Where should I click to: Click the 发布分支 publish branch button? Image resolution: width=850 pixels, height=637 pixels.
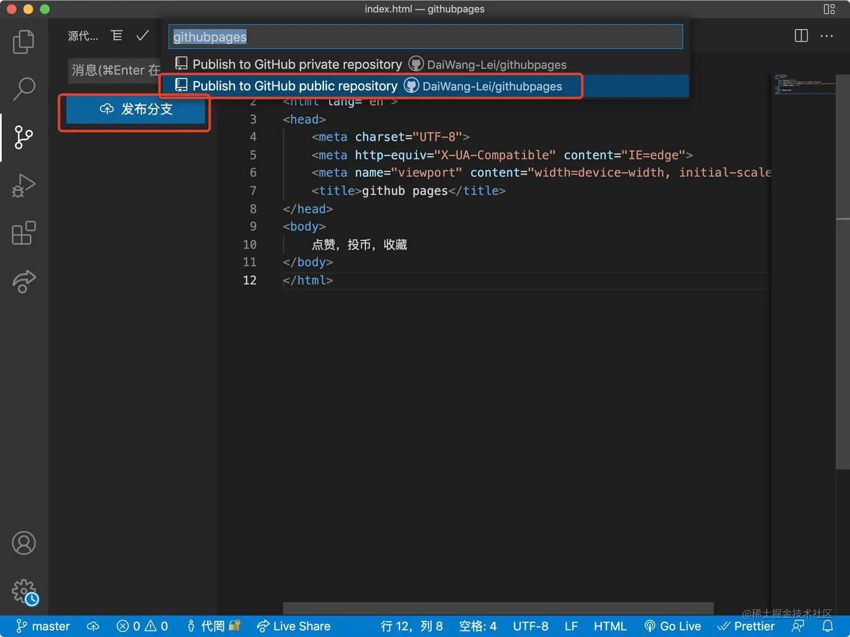pos(135,109)
